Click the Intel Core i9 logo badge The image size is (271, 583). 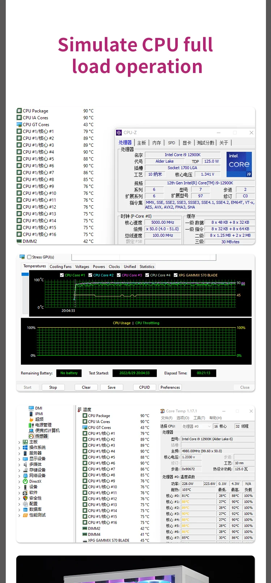click(x=239, y=164)
